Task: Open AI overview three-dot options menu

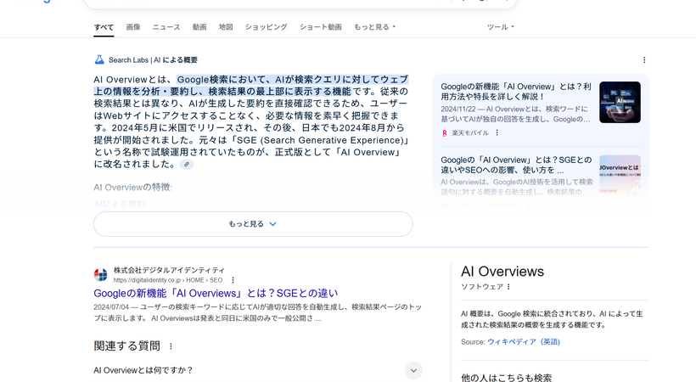Action: [644, 60]
